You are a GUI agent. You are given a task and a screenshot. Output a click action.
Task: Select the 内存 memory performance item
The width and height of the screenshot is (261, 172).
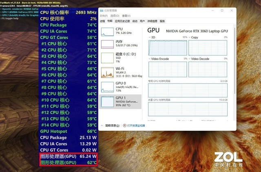pos(121,44)
